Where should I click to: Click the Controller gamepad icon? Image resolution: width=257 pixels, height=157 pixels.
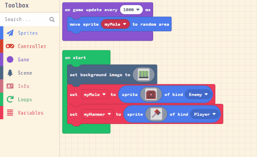[10, 46]
